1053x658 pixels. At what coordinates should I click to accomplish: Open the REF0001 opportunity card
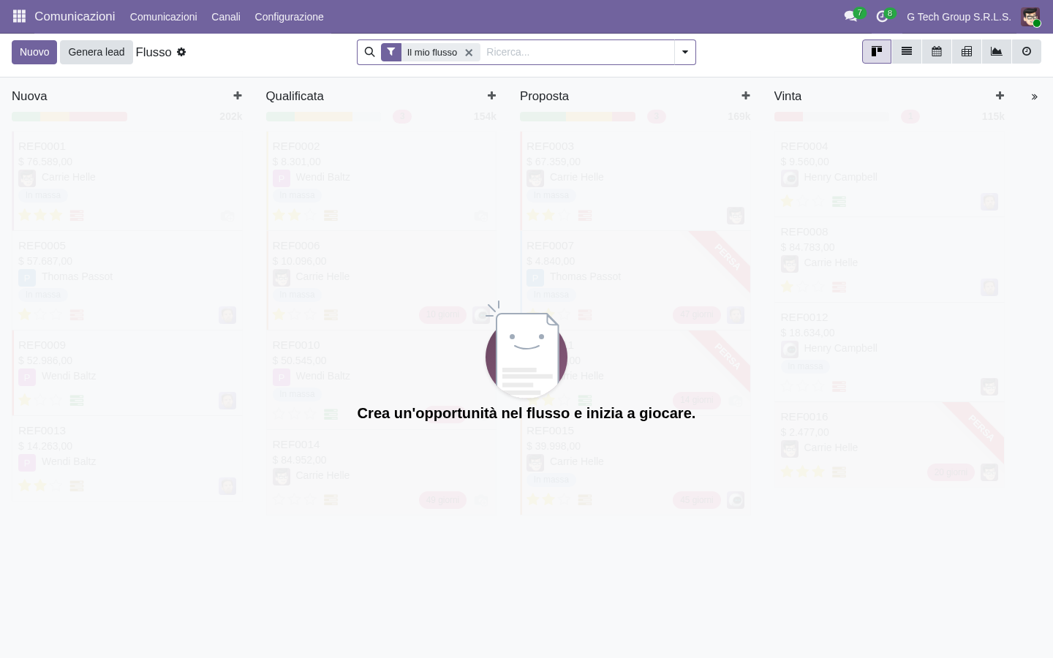[127, 181]
